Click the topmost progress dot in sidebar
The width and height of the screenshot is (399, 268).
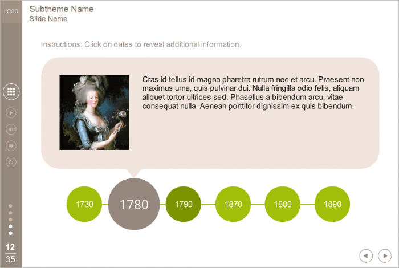point(11,206)
